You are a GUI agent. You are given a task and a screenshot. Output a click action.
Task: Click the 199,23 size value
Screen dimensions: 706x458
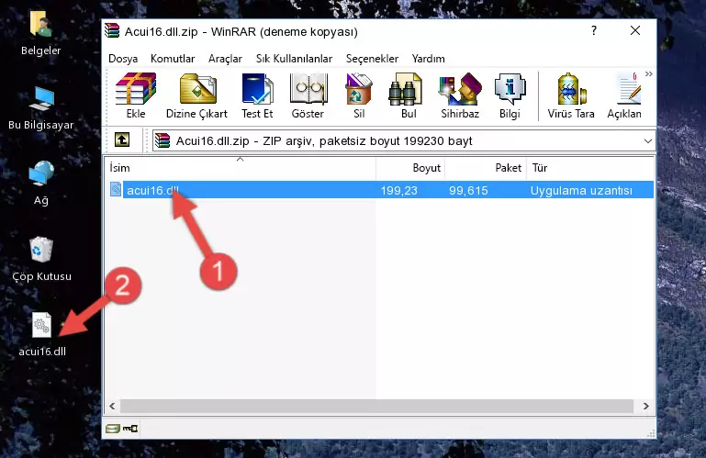399,191
